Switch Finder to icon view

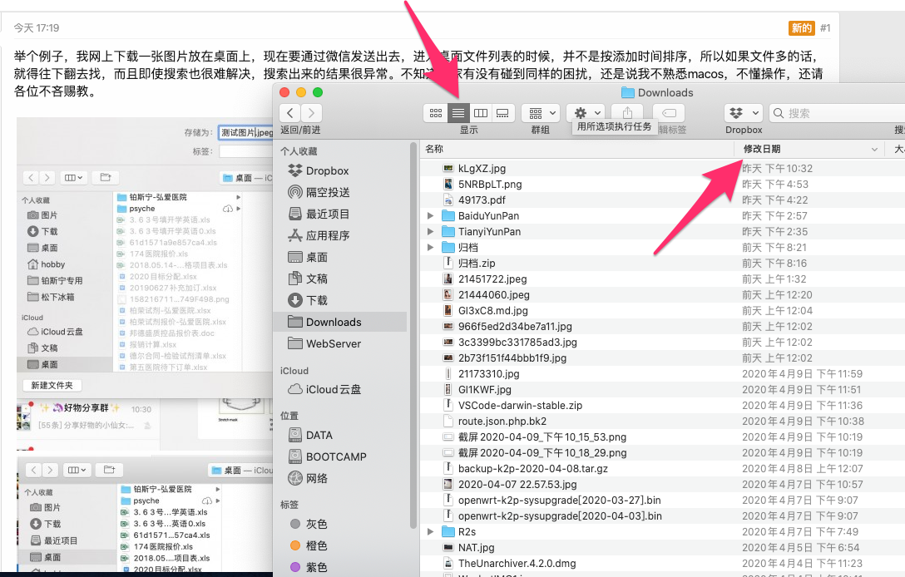pos(436,113)
